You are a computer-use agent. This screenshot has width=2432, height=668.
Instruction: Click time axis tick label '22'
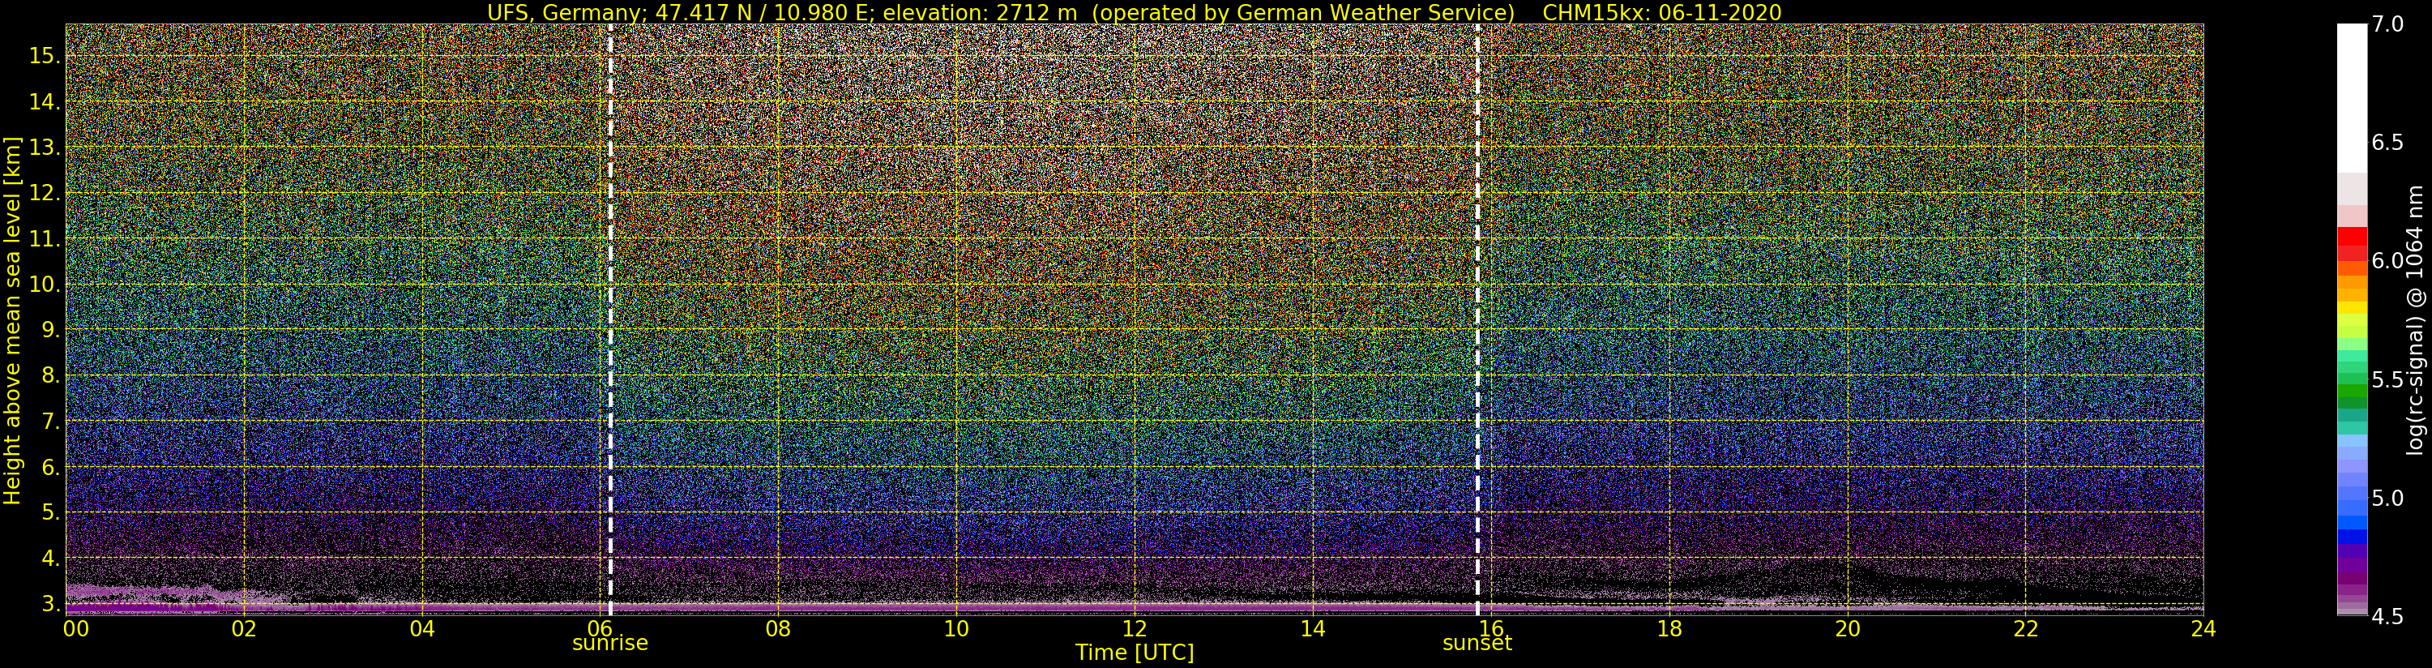2025,628
